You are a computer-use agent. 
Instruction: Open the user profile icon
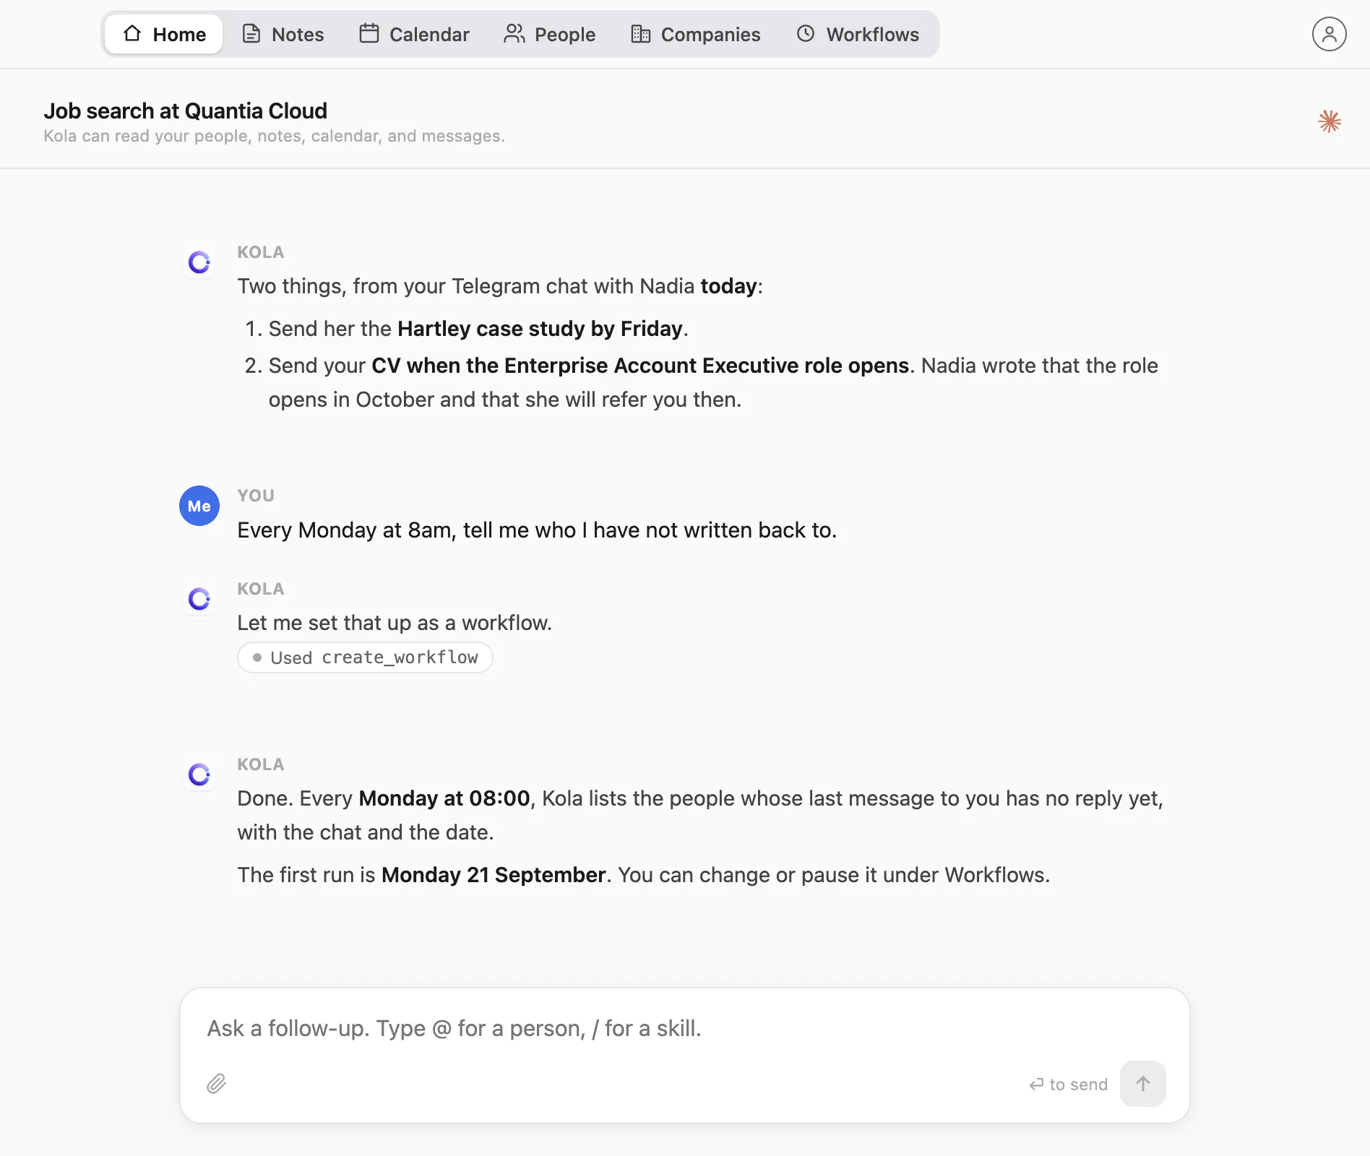[x=1329, y=34]
